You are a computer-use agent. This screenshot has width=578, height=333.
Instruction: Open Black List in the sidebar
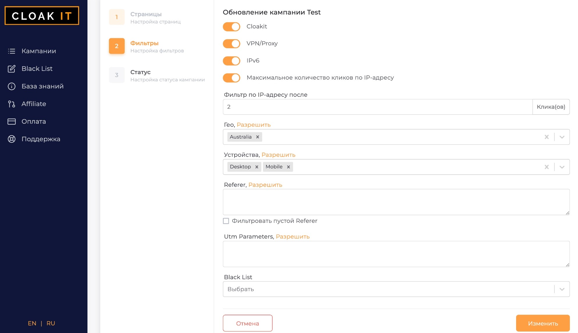tap(37, 69)
